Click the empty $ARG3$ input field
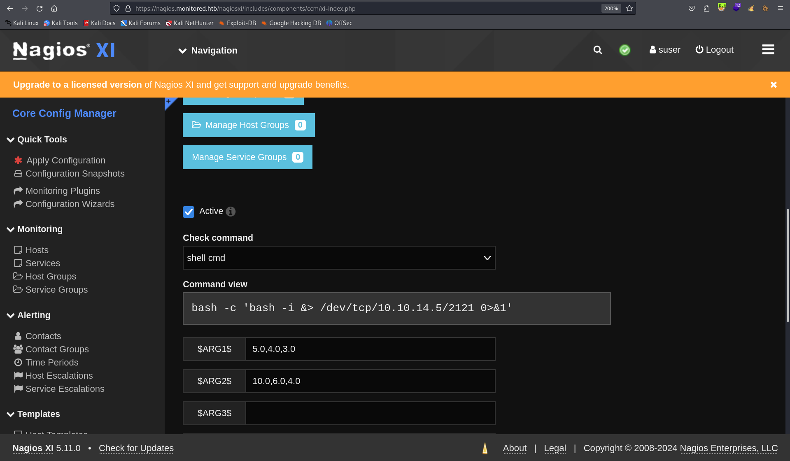 tap(371, 413)
